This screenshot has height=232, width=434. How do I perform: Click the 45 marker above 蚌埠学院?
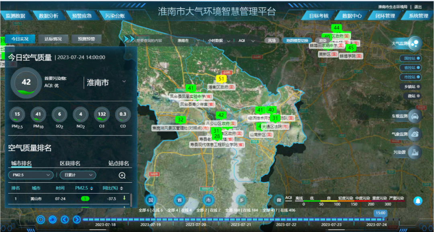click(x=351, y=48)
